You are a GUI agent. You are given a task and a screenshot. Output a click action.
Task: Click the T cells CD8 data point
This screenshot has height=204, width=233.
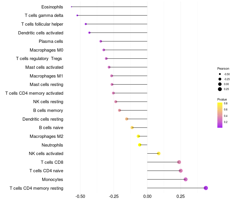click(x=179, y=162)
